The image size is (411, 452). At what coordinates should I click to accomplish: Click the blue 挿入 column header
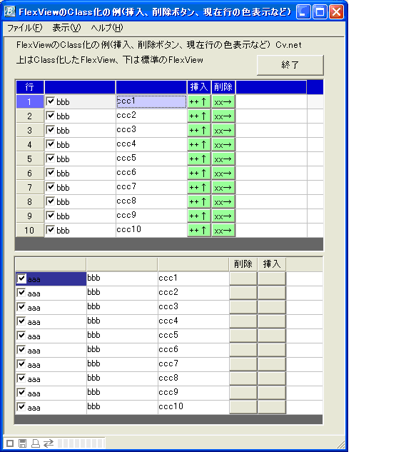(x=199, y=87)
